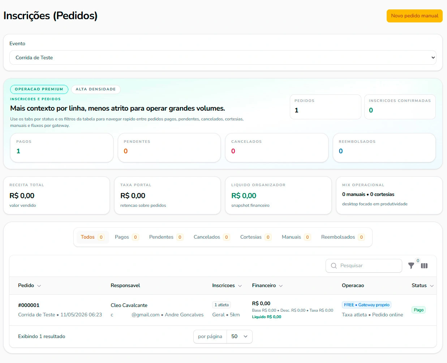Open the Manuais tab
Image resolution: width=447 pixels, height=363 pixels.
[296, 237]
